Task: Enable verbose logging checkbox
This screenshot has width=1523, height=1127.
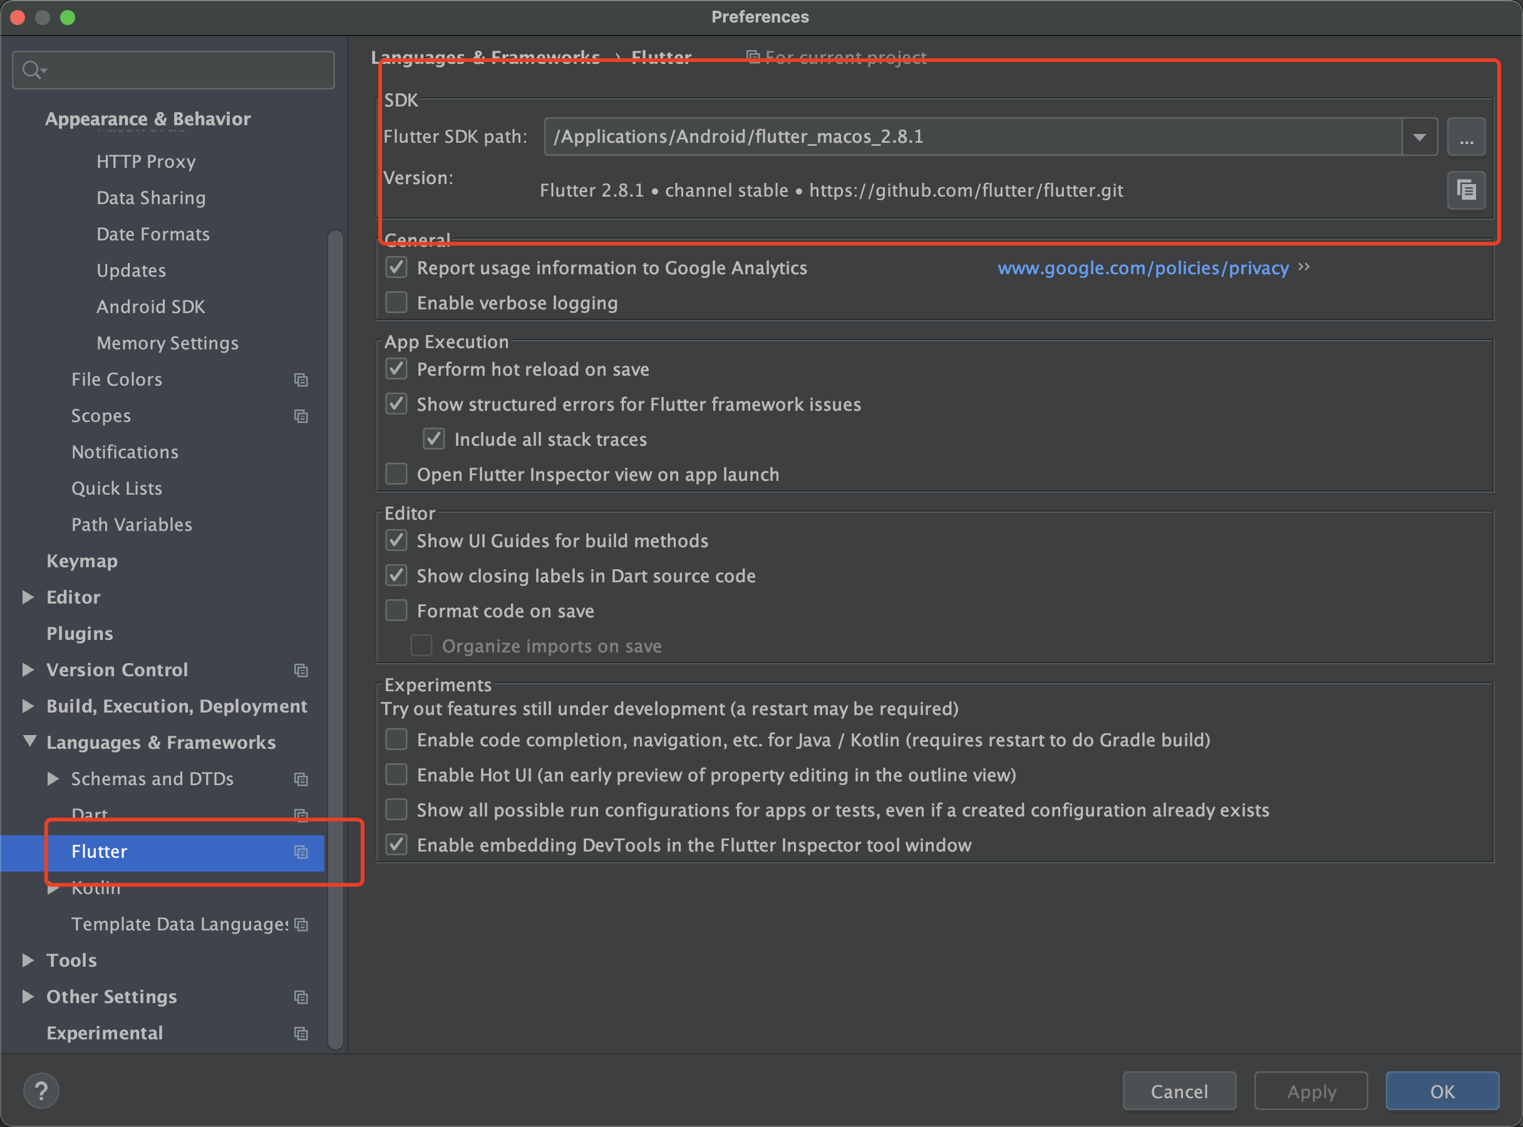Action: 396,302
